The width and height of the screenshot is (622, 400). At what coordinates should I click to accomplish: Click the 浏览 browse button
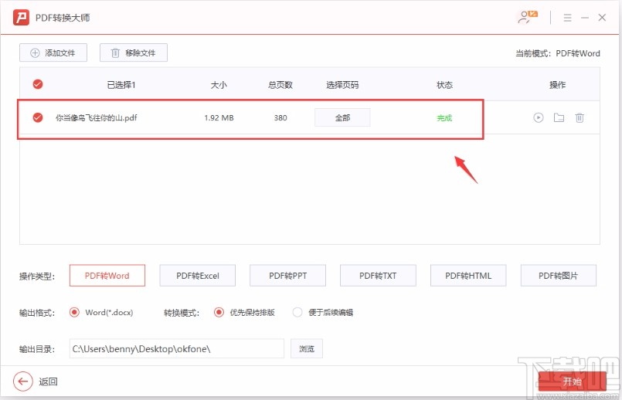(307, 348)
